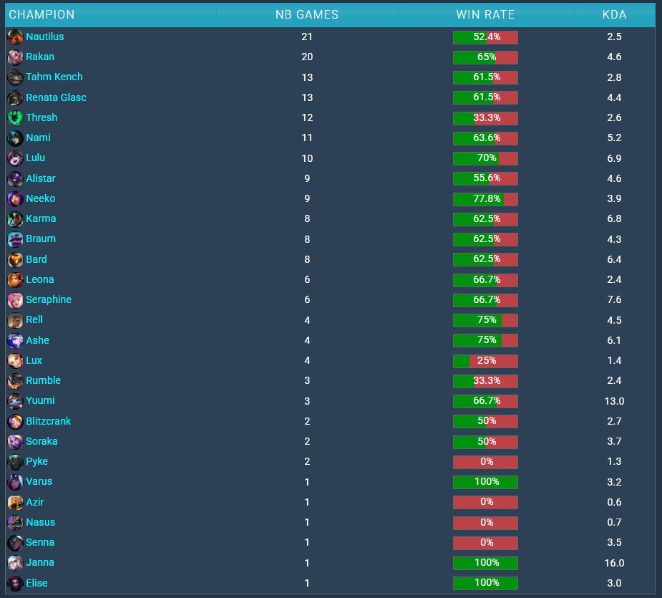Open the Thresh name link

tap(42, 117)
